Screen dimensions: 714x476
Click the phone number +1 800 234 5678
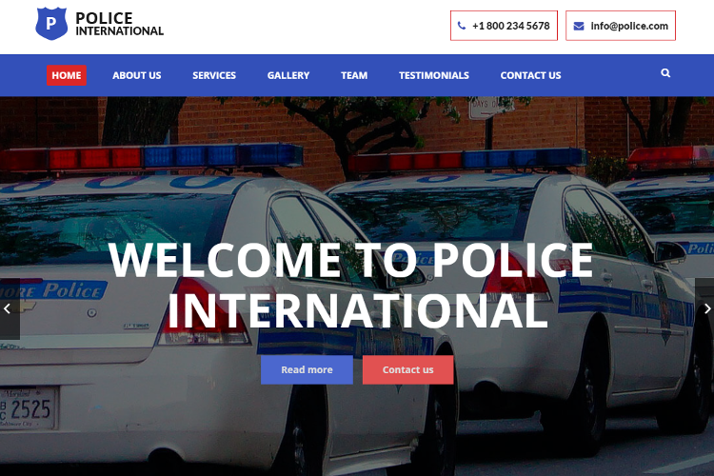coord(511,26)
